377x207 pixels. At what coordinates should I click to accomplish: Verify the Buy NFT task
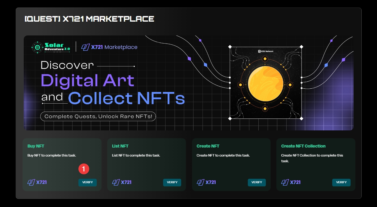pos(87,182)
